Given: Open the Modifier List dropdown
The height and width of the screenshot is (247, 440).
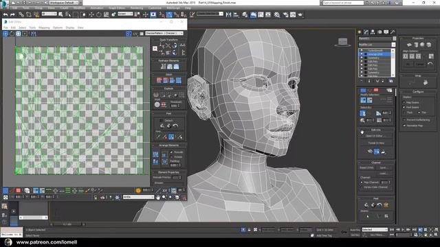Looking at the screenshot, I should point(377,45).
